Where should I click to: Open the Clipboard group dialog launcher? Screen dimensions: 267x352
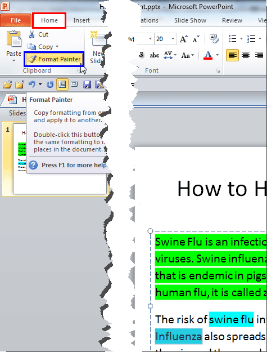[x=79, y=71]
